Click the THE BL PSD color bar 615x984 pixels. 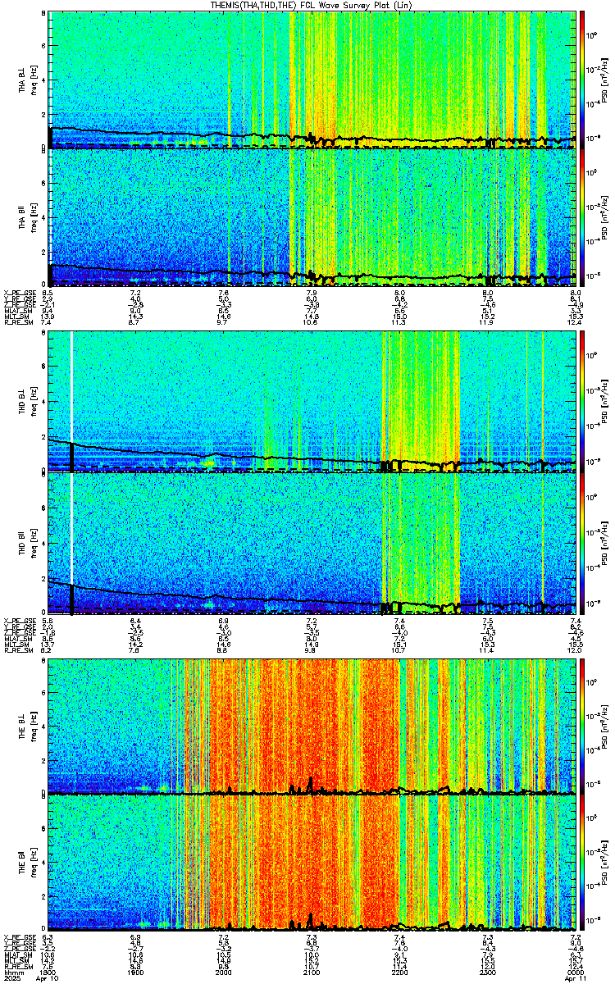(x=582, y=727)
